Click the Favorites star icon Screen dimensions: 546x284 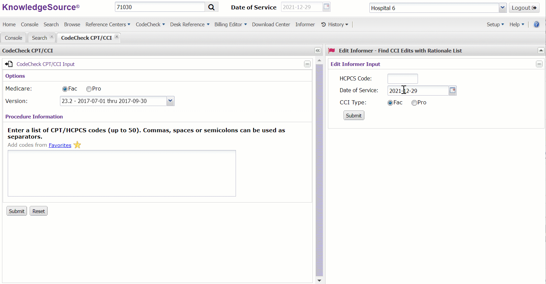click(x=77, y=145)
